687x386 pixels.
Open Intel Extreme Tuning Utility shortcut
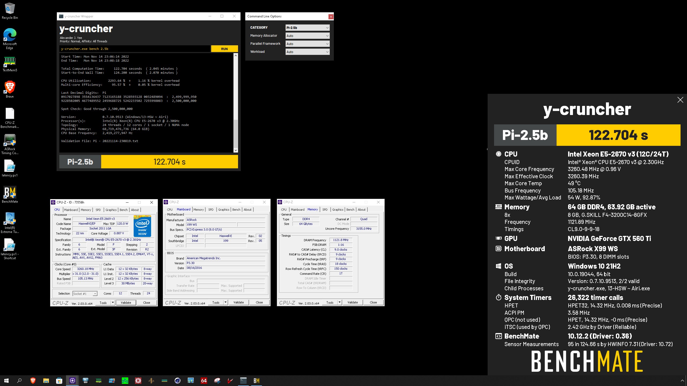pos(10,223)
